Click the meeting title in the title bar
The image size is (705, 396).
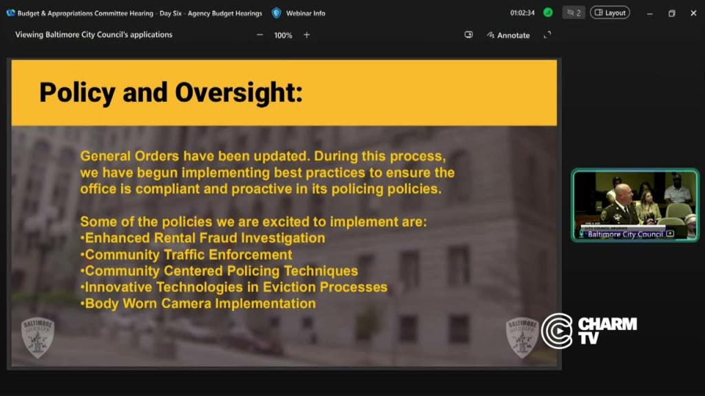pos(140,14)
